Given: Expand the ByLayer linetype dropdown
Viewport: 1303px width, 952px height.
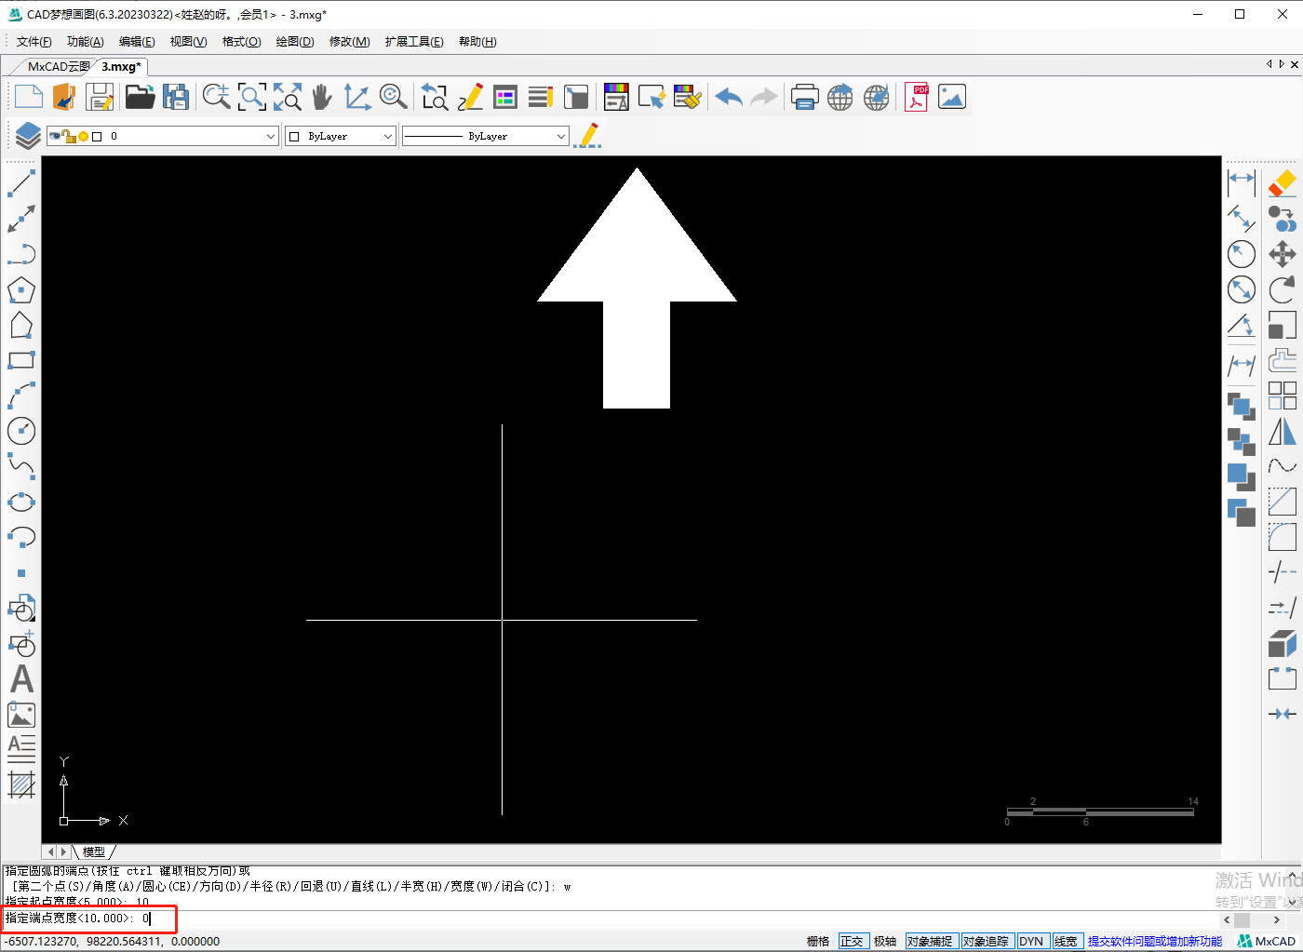Looking at the screenshot, I should pyautogui.click(x=560, y=136).
